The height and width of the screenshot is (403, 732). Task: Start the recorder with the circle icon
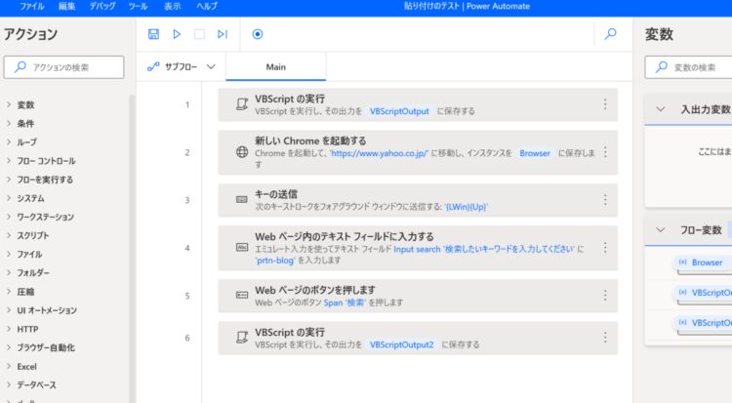(x=258, y=34)
